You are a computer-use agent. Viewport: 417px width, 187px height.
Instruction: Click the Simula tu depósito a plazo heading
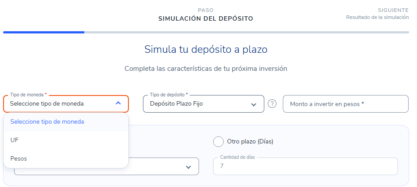tap(206, 49)
